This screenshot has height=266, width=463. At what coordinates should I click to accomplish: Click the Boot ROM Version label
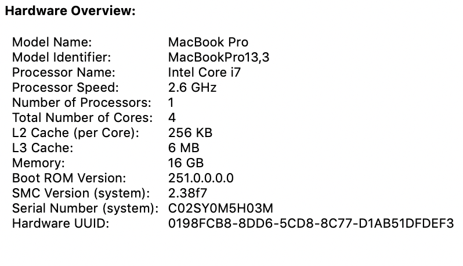68,178
